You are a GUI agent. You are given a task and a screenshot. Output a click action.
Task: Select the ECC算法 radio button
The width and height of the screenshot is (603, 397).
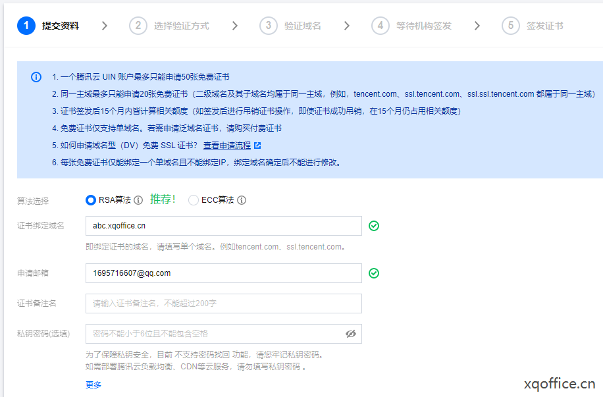pyautogui.click(x=194, y=200)
